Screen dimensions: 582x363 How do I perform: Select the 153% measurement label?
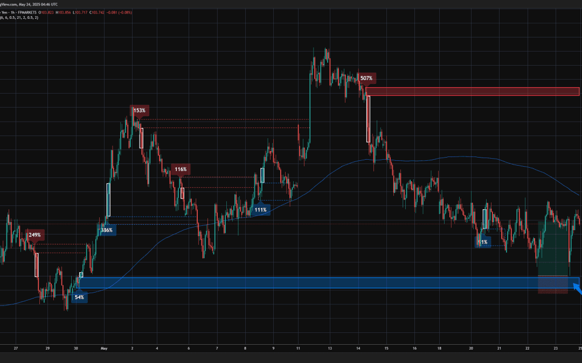(x=141, y=111)
